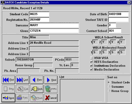This screenshot has height=104, width=132.
Task: Select the Surname sort option
Action: coord(109,87)
